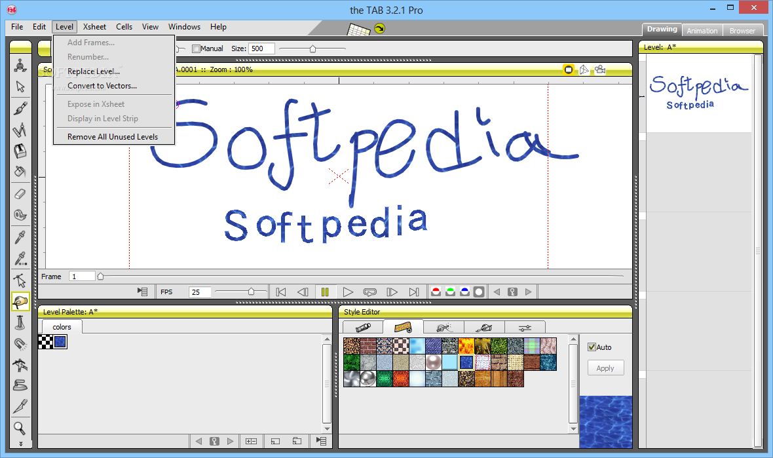Select the Pump tool icon
The width and height of the screenshot is (773, 458).
pos(20,322)
